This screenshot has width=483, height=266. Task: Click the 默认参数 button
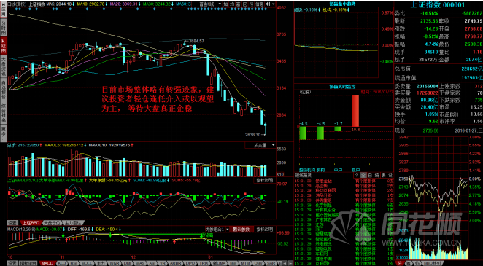pyautogui.click(x=243, y=229)
